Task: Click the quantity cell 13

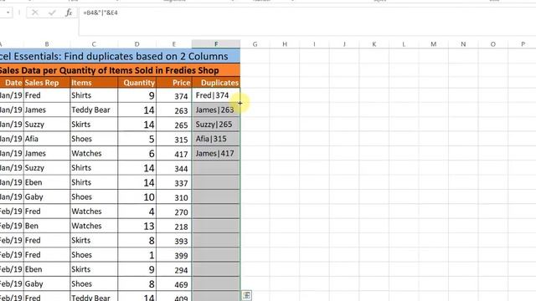Action: 137,226
